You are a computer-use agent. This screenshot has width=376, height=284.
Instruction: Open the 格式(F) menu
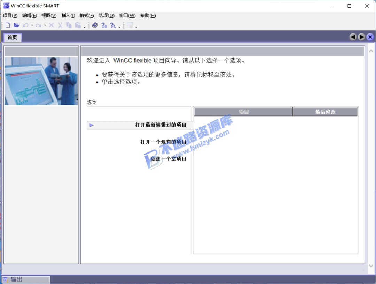pyautogui.click(x=87, y=16)
